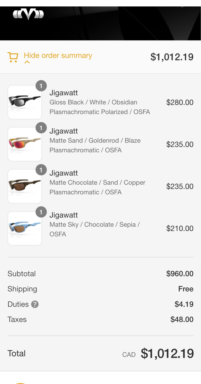The height and width of the screenshot is (384, 201).
Task: Click the $1,012.19 header order total
Action: [172, 57]
